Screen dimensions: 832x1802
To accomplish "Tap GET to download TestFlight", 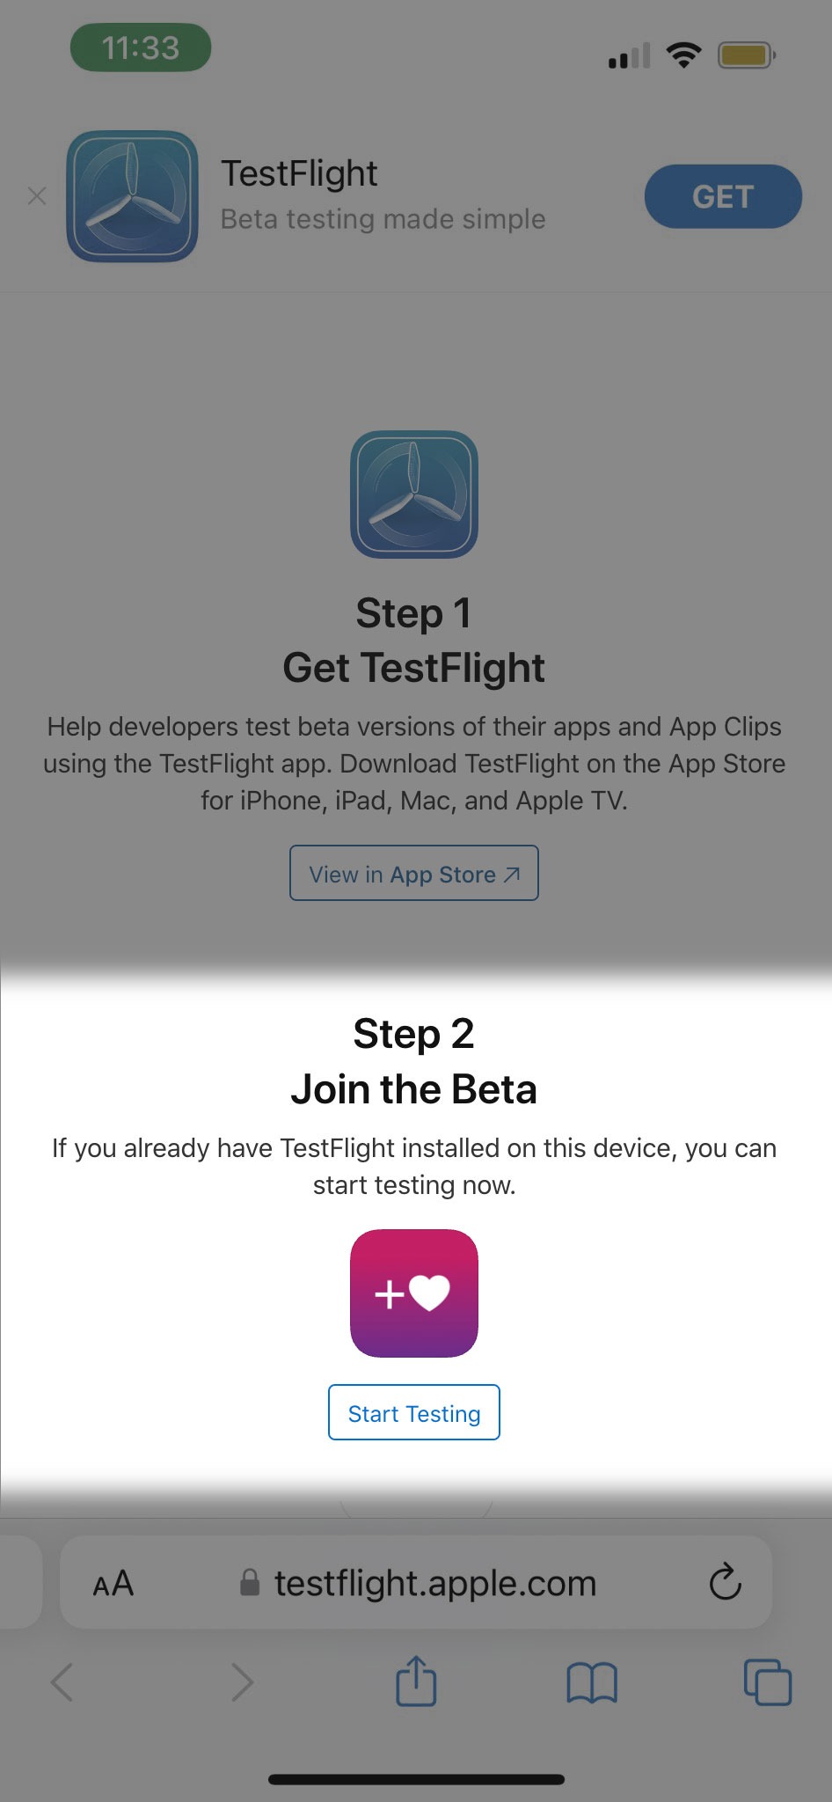I will tap(722, 195).
